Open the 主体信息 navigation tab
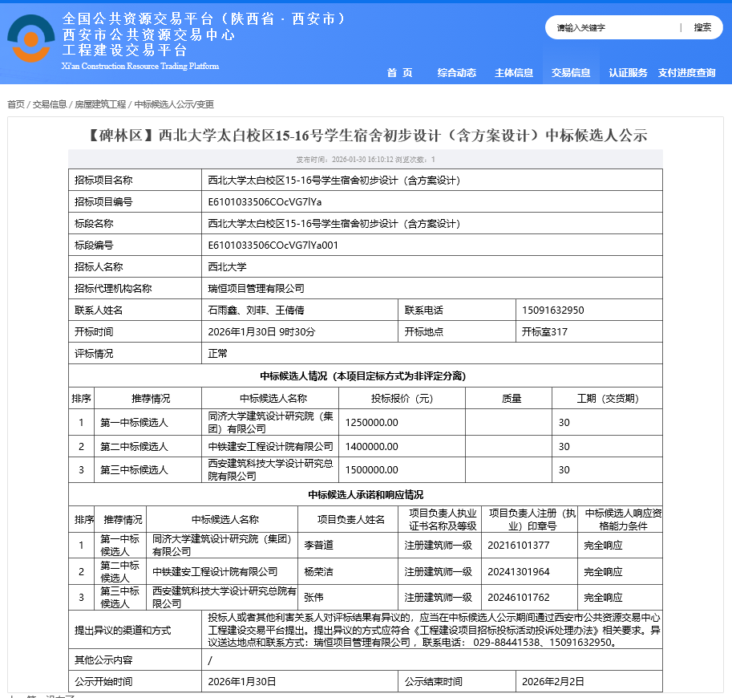 click(x=514, y=73)
